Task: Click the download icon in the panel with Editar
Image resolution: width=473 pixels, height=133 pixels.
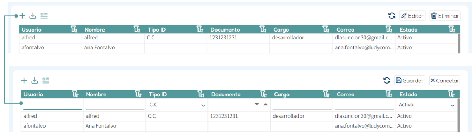Action: click(33, 16)
